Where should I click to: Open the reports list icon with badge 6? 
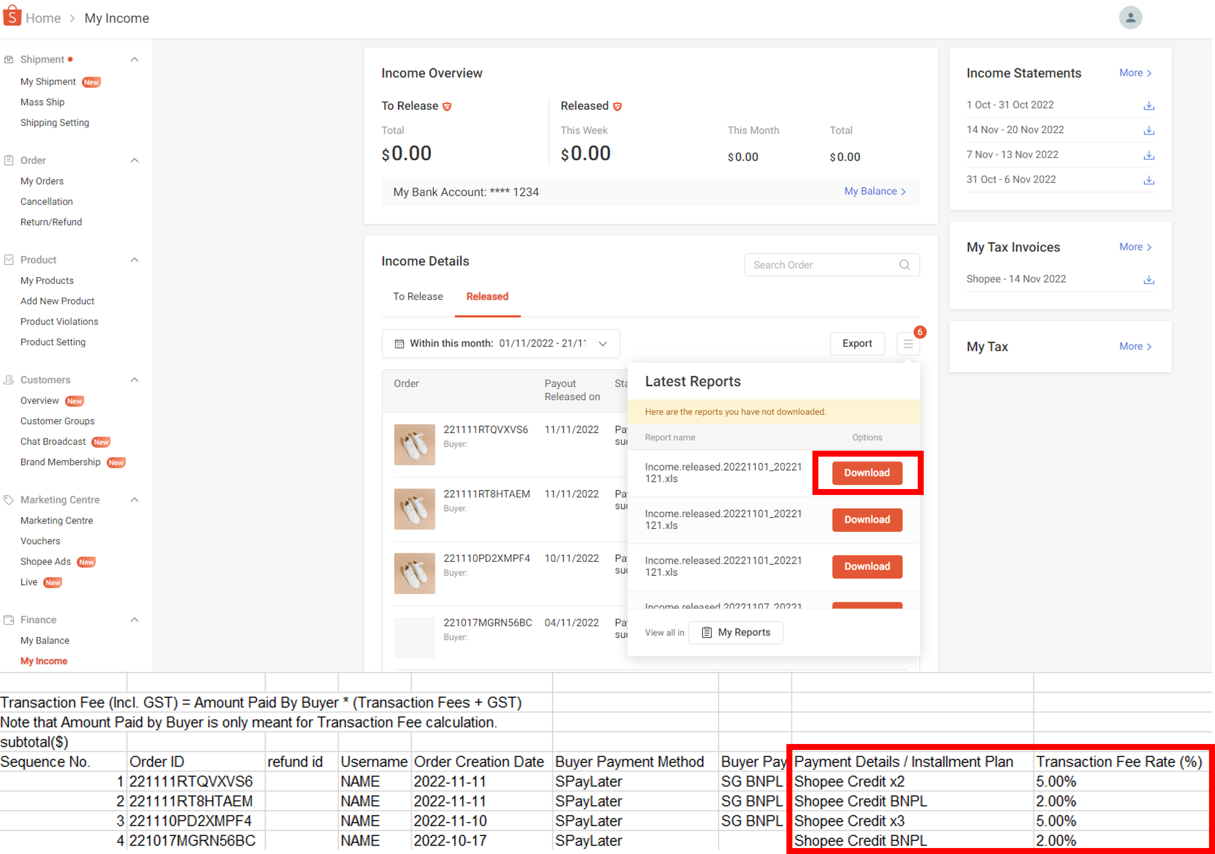pos(908,343)
